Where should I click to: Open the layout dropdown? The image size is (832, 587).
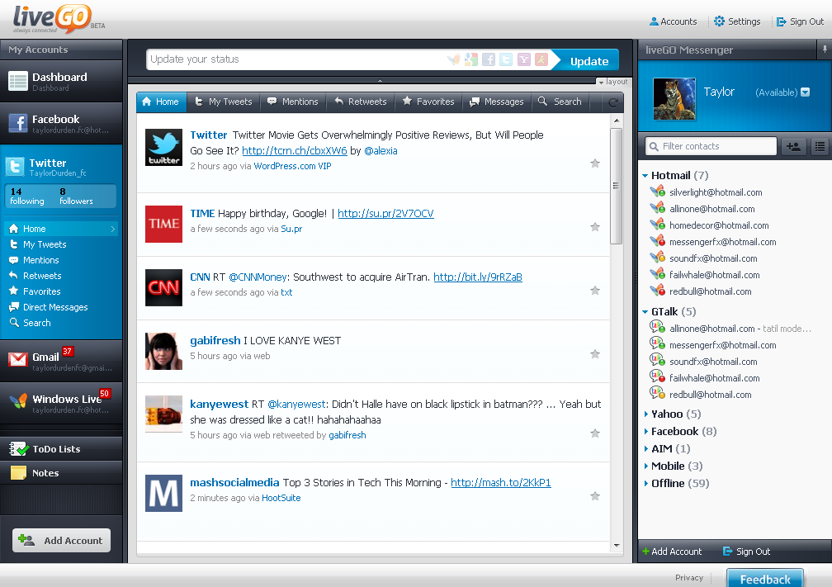click(x=612, y=82)
